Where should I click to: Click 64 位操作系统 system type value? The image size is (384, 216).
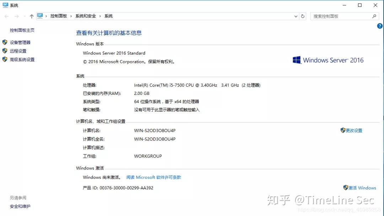point(166,102)
